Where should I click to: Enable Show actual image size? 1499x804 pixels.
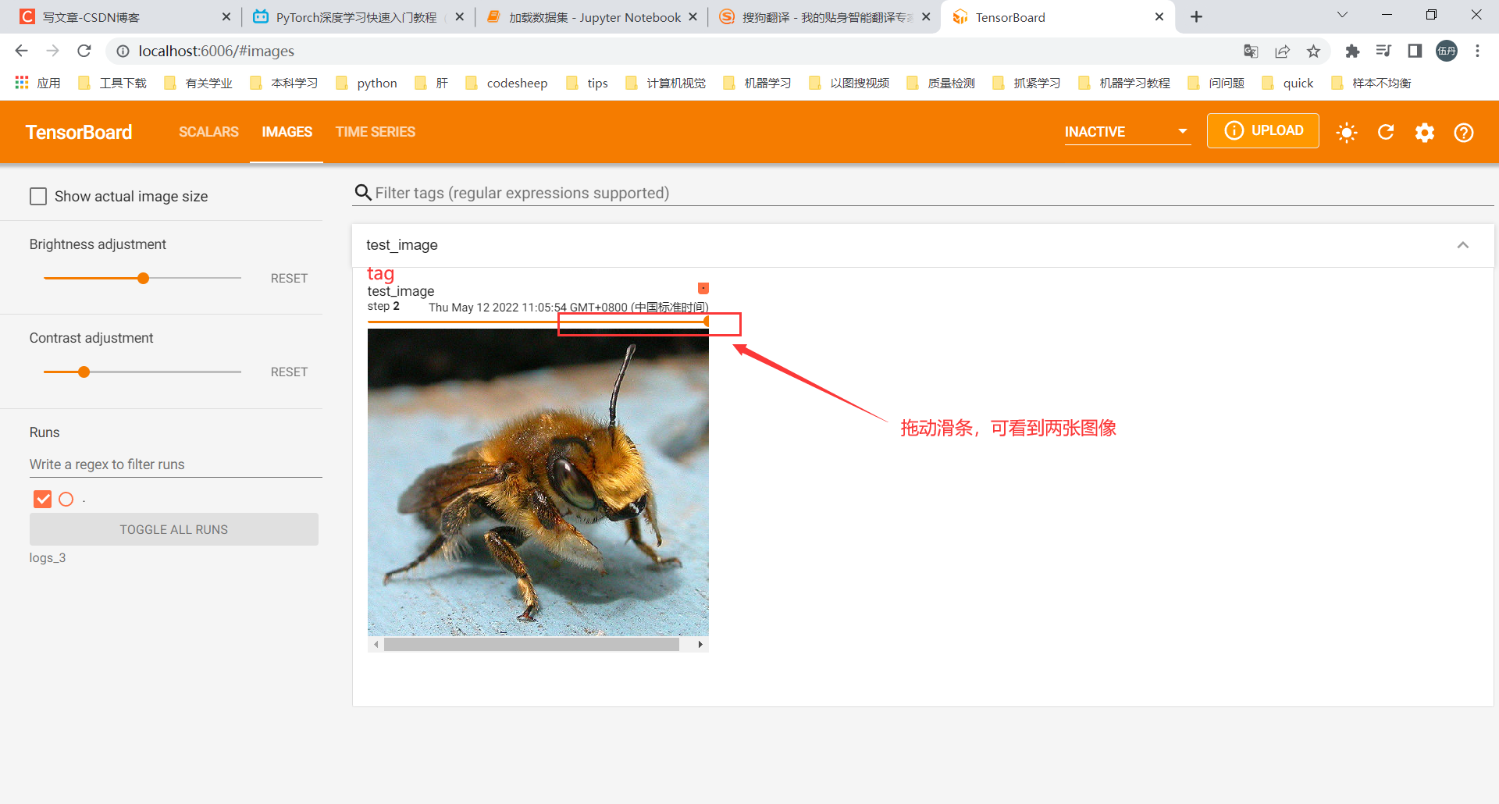point(38,196)
